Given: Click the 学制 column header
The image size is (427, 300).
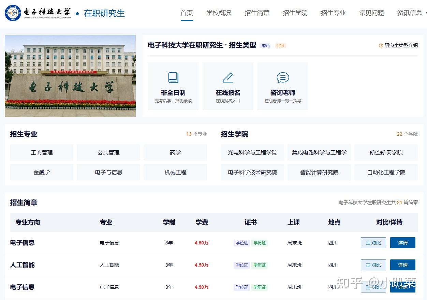Looking at the screenshot, I should tap(169, 222).
